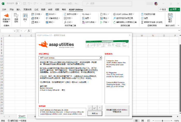Switch to Page Break Preview icon

tap(149, 121)
